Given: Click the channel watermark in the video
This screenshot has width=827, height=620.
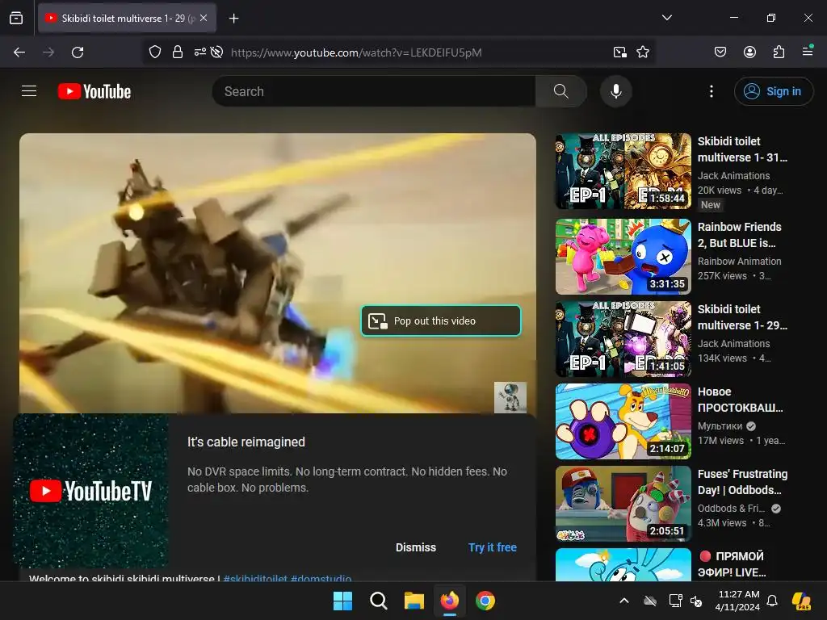Looking at the screenshot, I should pos(510,397).
